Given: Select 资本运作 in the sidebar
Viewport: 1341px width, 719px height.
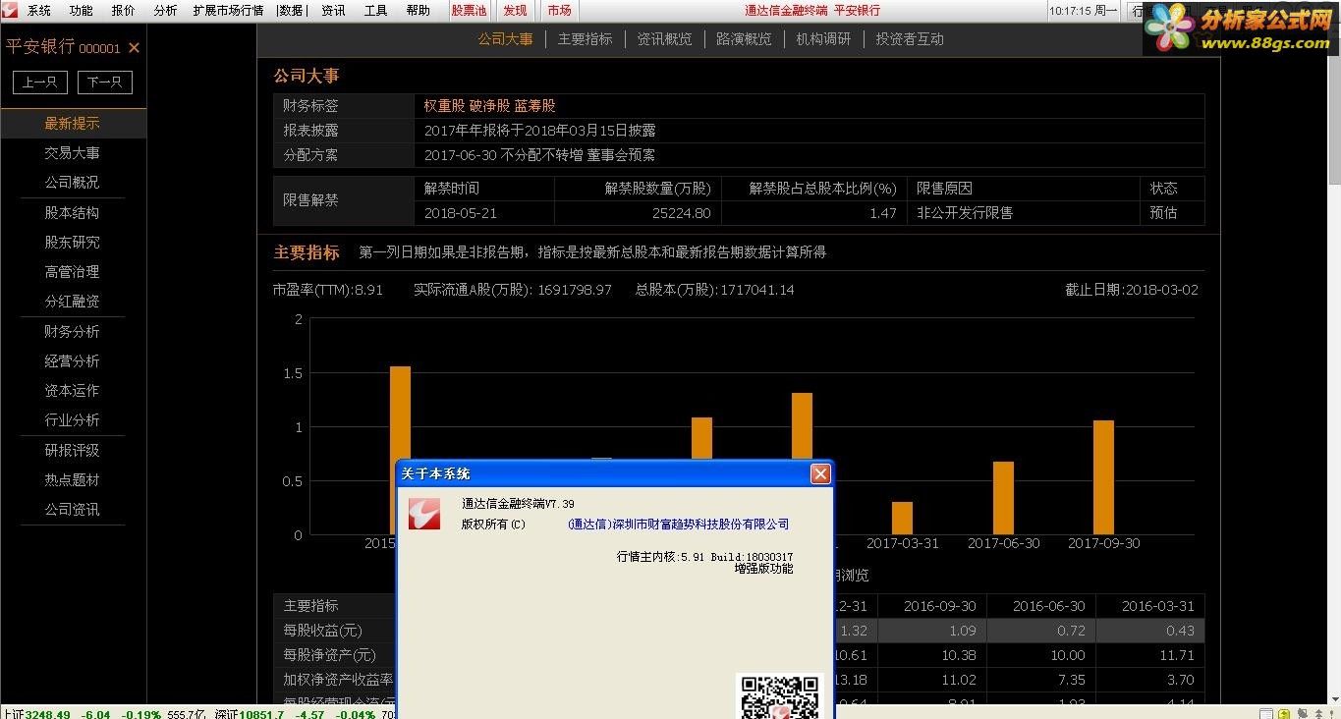Looking at the screenshot, I should pos(72,391).
